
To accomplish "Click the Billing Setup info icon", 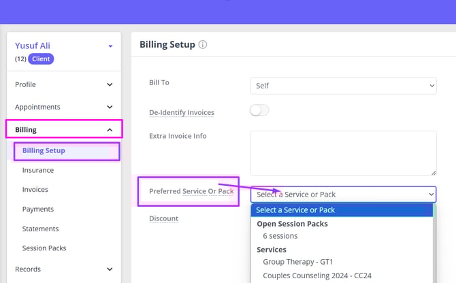I will [x=203, y=45].
